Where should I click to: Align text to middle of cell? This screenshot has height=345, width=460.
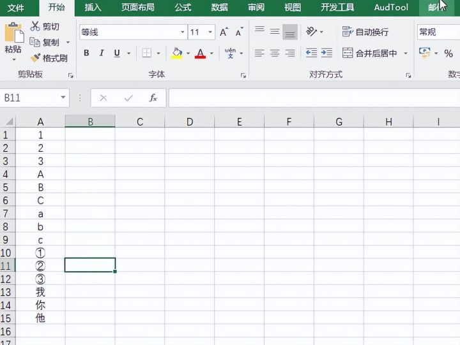point(275,31)
